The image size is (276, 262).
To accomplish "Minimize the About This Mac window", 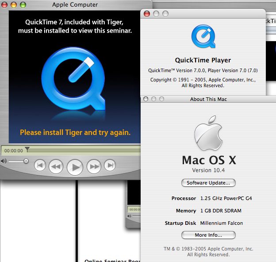I will coord(153,99).
